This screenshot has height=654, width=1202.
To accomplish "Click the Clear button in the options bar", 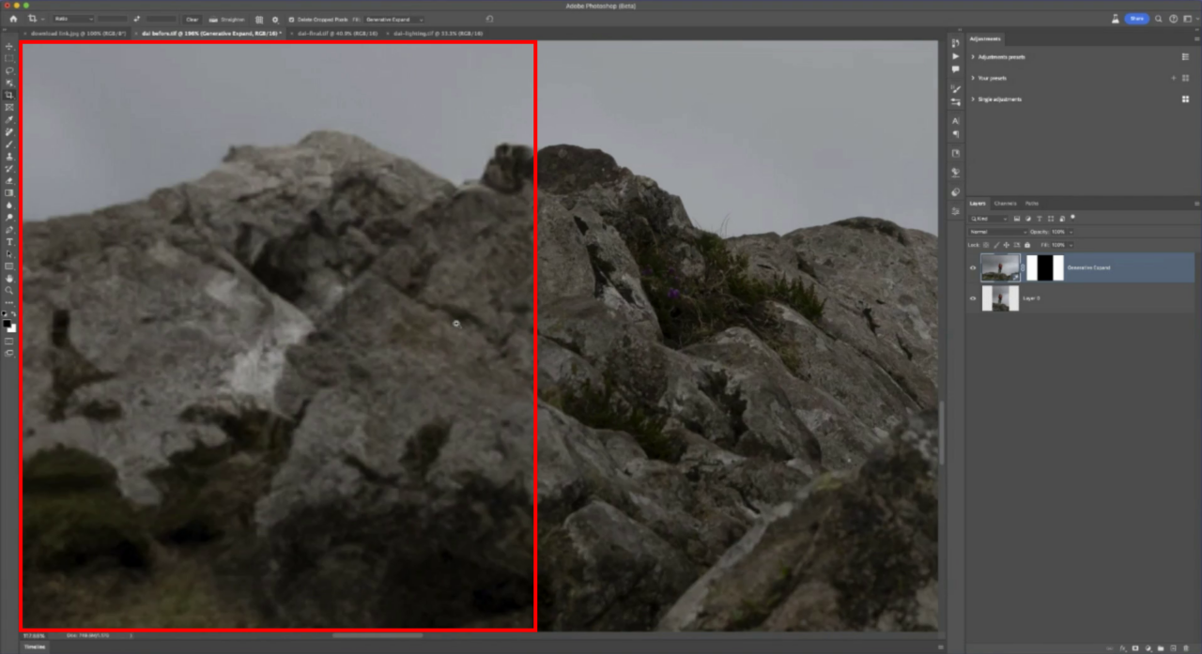I will pos(192,19).
